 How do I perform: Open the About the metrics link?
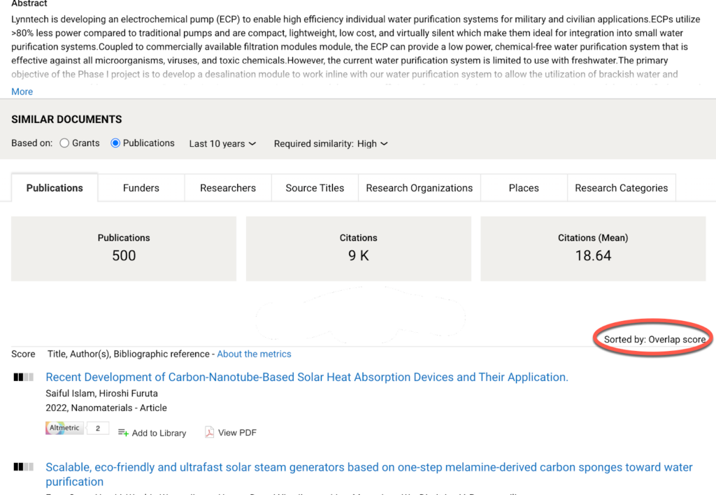(254, 354)
